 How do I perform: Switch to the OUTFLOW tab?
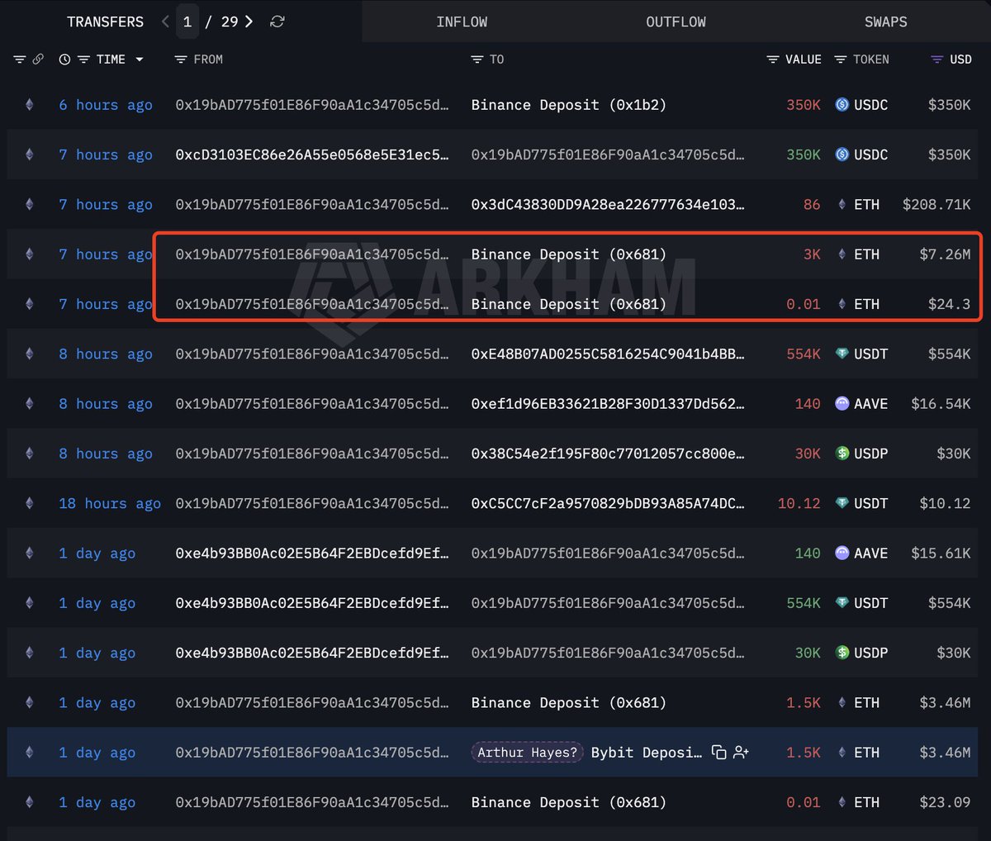[x=676, y=22]
